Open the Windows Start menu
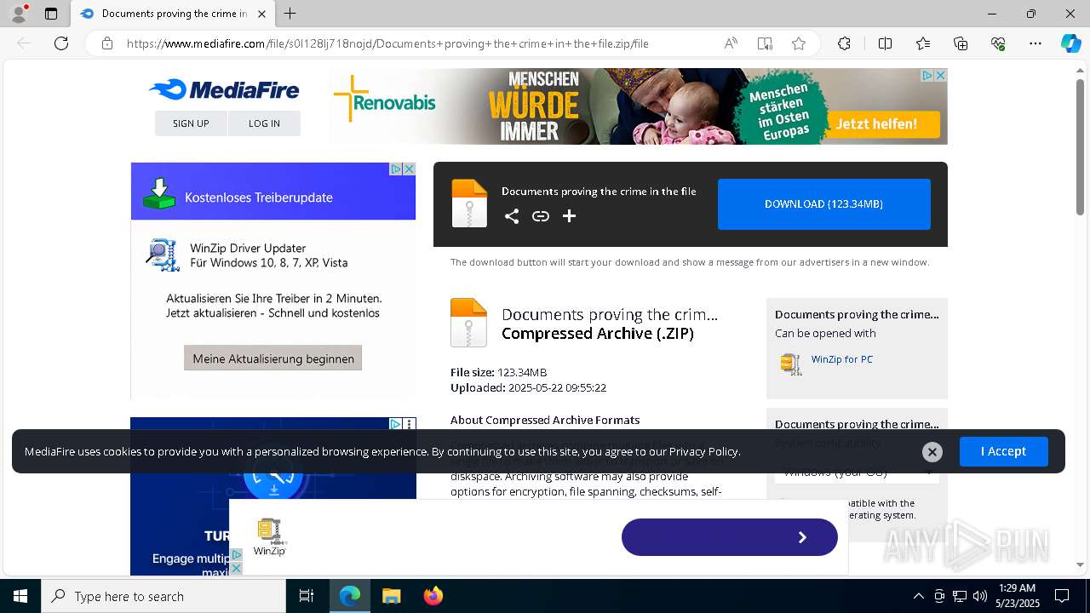Viewport: 1090px width, 613px height. [x=20, y=596]
